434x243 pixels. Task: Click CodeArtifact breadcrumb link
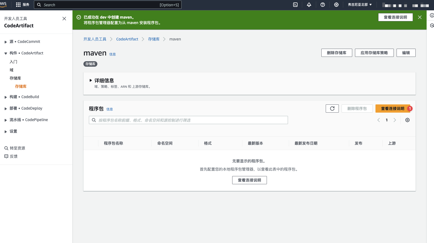coord(127,39)
